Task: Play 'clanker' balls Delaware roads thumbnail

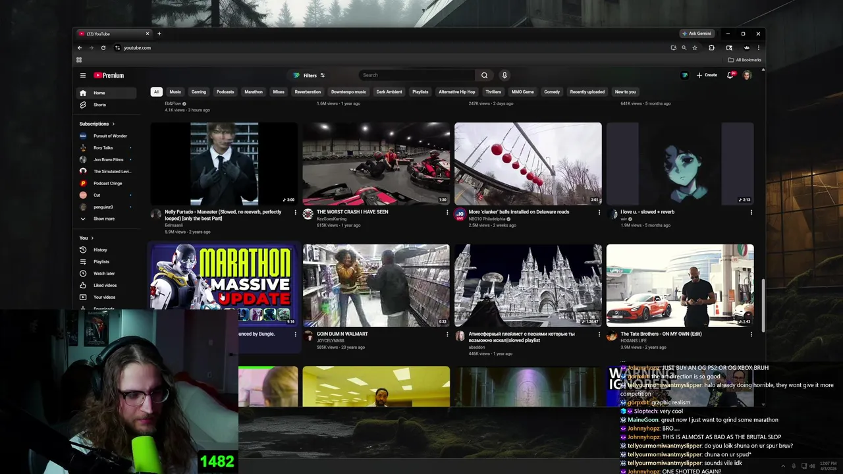Action: [x=528, y=163]
